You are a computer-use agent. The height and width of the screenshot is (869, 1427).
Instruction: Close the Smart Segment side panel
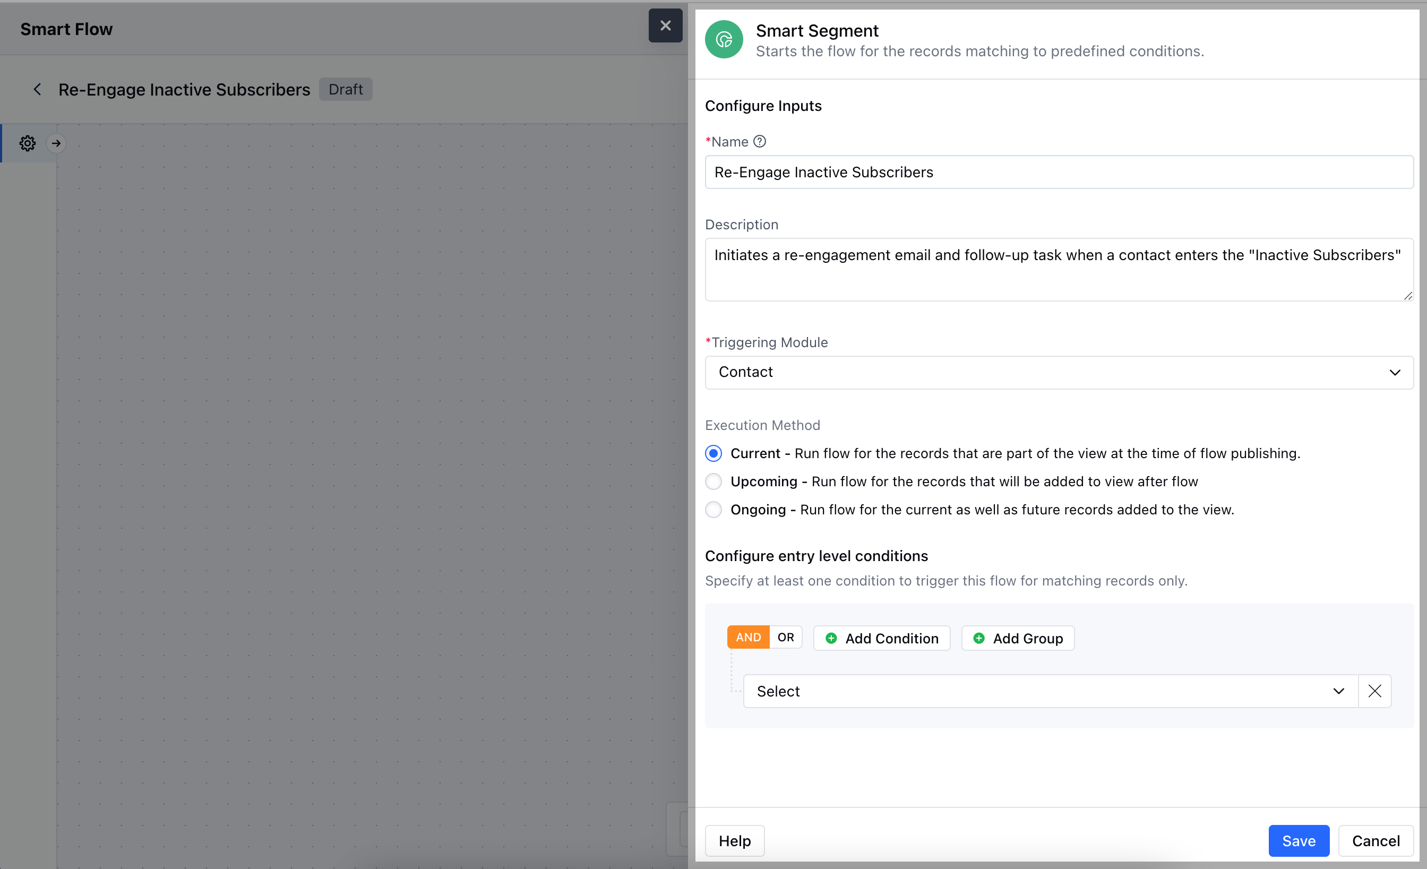click(665, 25)
